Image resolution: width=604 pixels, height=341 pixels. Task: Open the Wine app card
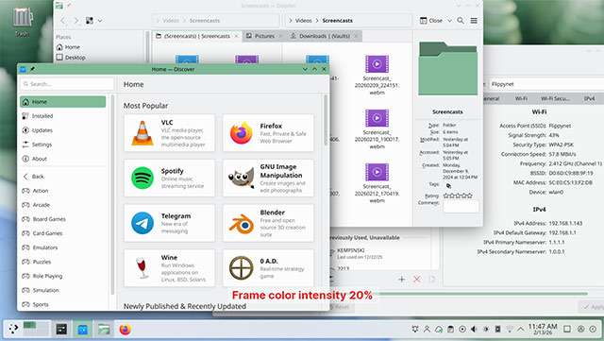[169, 268]
